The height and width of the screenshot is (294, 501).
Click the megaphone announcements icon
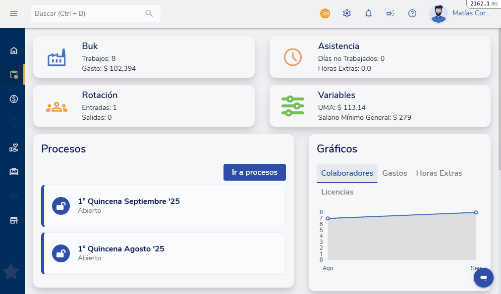[x=390, y=13]
